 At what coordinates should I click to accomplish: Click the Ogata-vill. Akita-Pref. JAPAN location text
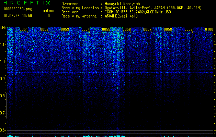(153, 8)
